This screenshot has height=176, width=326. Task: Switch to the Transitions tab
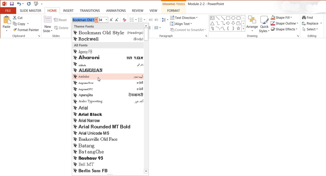tap(90, 11)
